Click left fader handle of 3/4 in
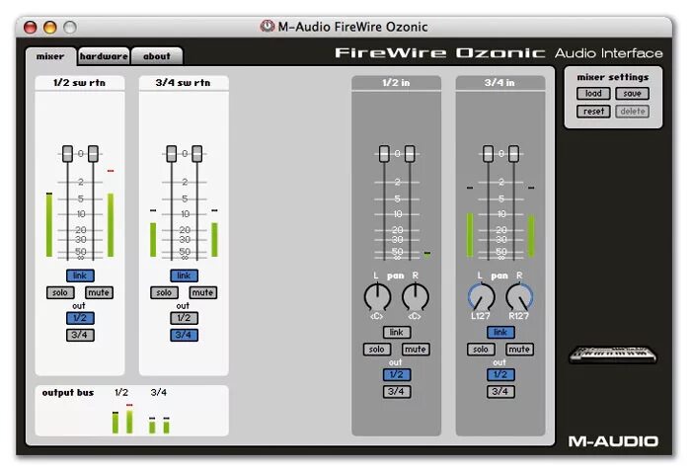This screenshot has width=691, height=474. click(488, 154)
